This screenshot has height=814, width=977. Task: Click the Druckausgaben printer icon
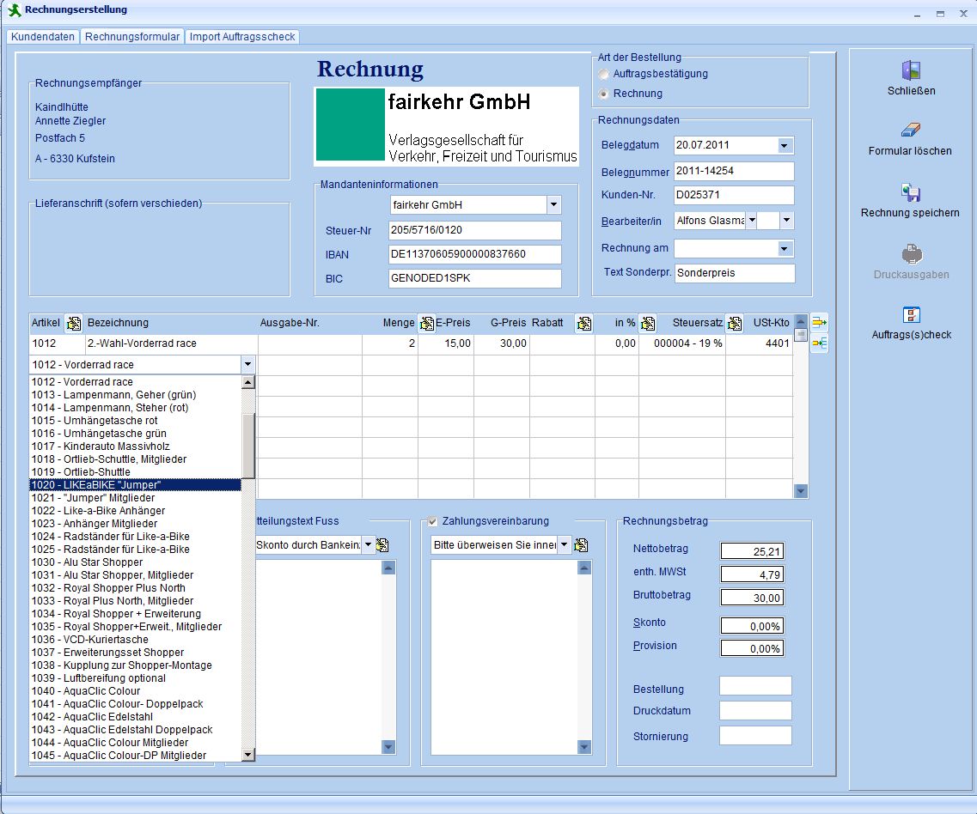[x=911, y=253]
